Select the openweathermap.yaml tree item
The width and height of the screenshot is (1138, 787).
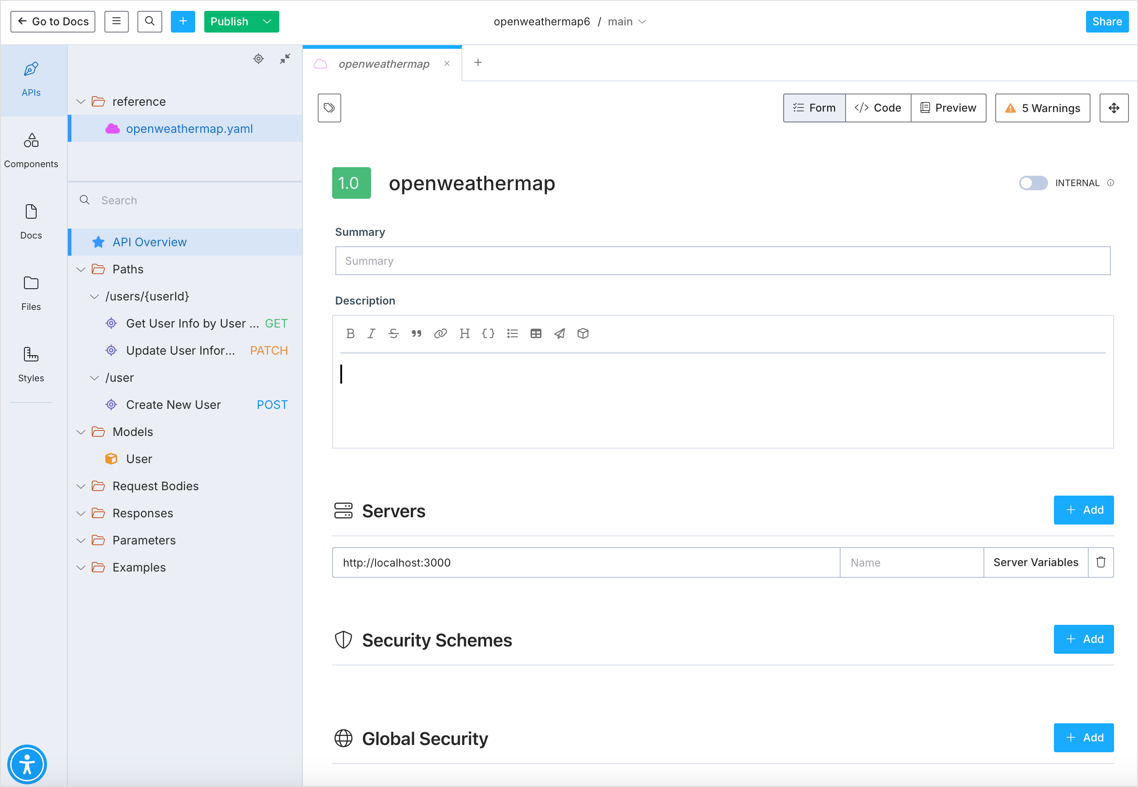(188, 128)
